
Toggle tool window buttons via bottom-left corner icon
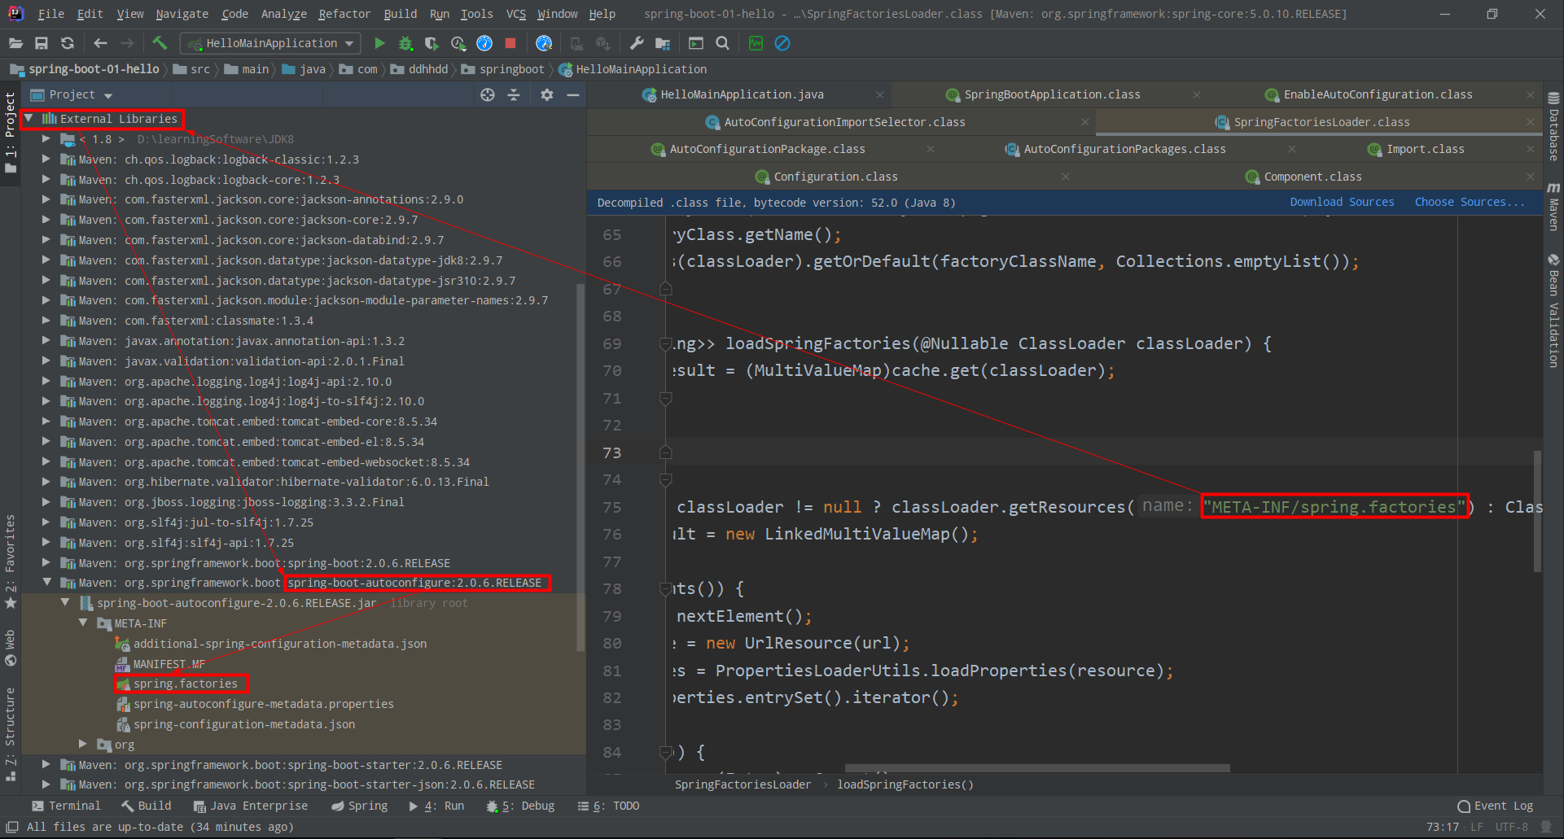(12, 827)
